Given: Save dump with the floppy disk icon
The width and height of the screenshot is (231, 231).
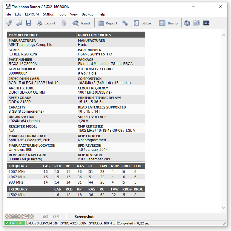Looking at the screenshot, I should pyautogui.click(x=28, y=23).
